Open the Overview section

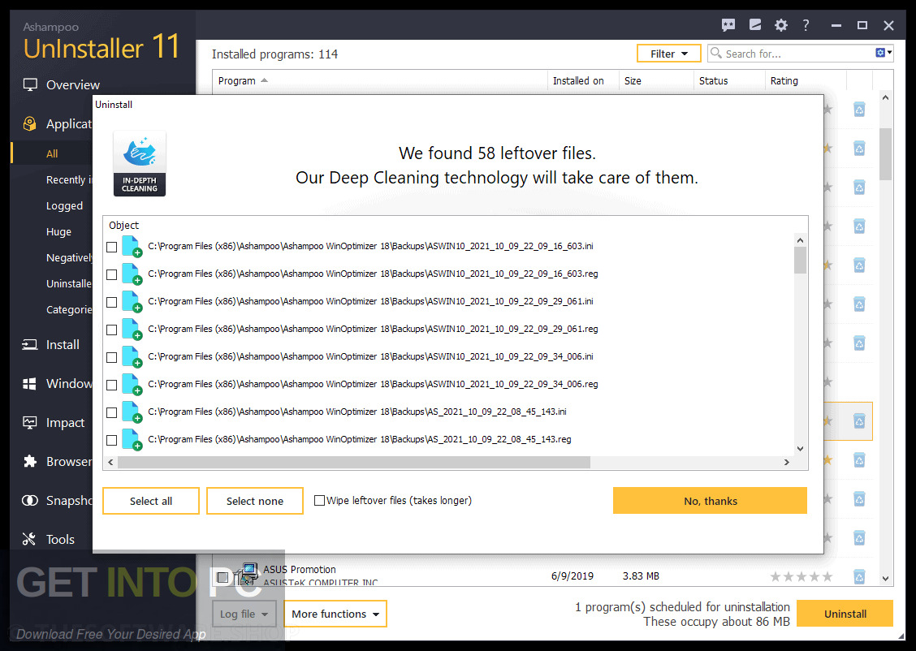pos(73,84)
